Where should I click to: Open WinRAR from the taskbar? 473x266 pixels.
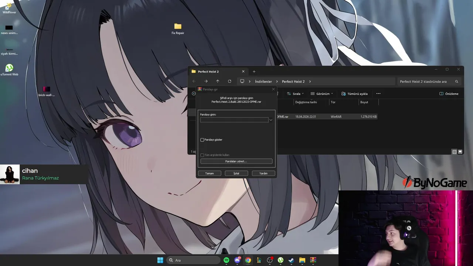coord(313,260)
